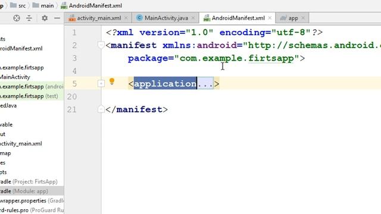
Task: Click the drawable folder in project tree
Action: (x=7, y=125)
